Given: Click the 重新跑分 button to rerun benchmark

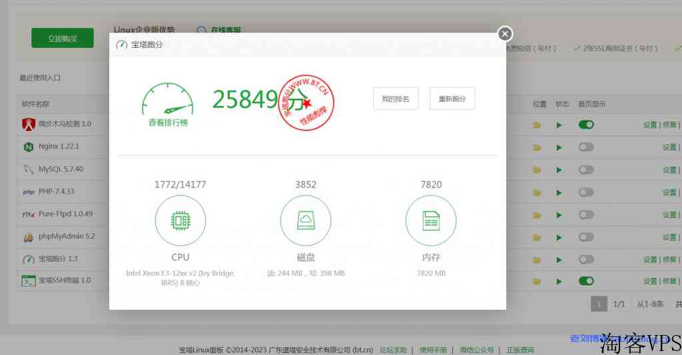Looking at the screenshot, I should pyautogui.click(x=452, y=98).
